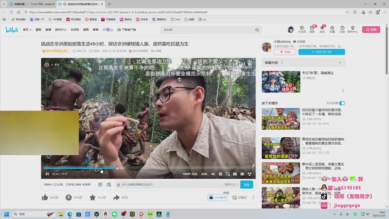Enter fullscreen with the last player icon
This screenshot has width=389, height=219.
pyautogui.click(x=249, y=174)
